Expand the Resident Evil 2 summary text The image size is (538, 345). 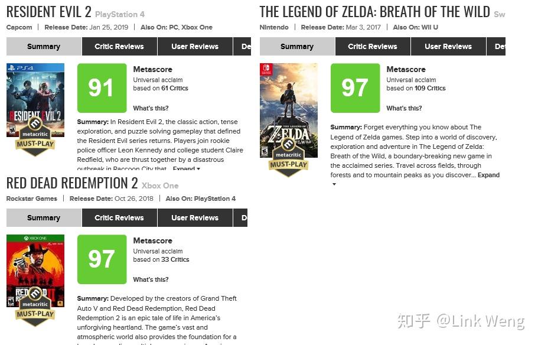(x=186, y=168)
